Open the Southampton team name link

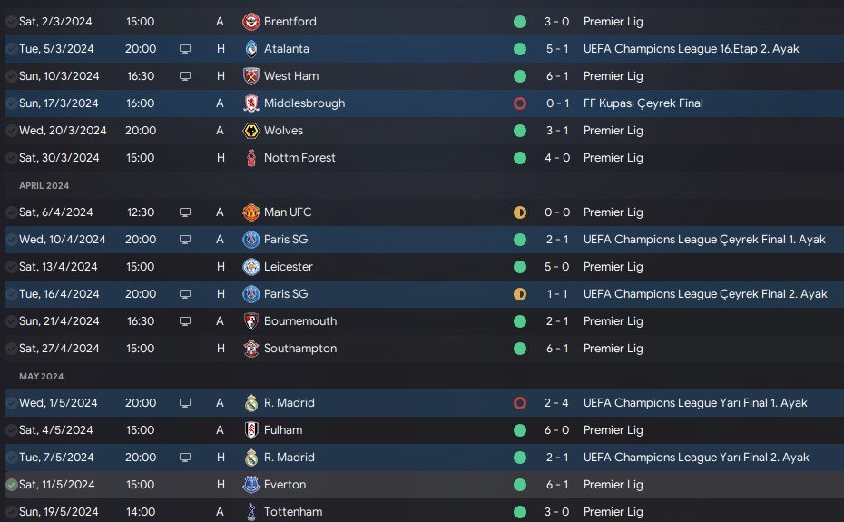pos(300,349)
